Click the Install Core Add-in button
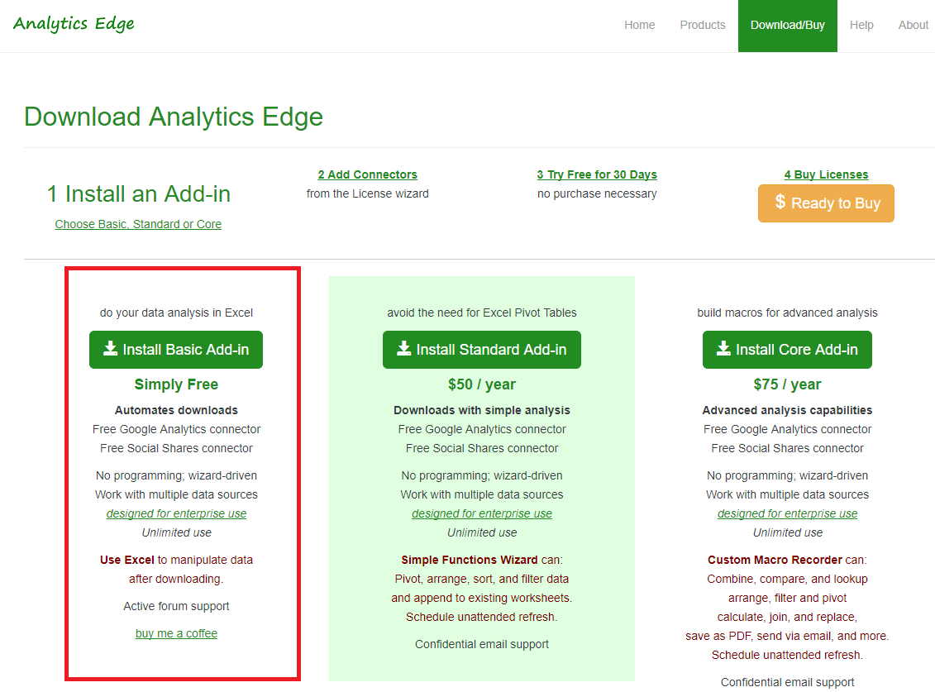Viewport: 935px width, 692px height. tap(787, 350)
